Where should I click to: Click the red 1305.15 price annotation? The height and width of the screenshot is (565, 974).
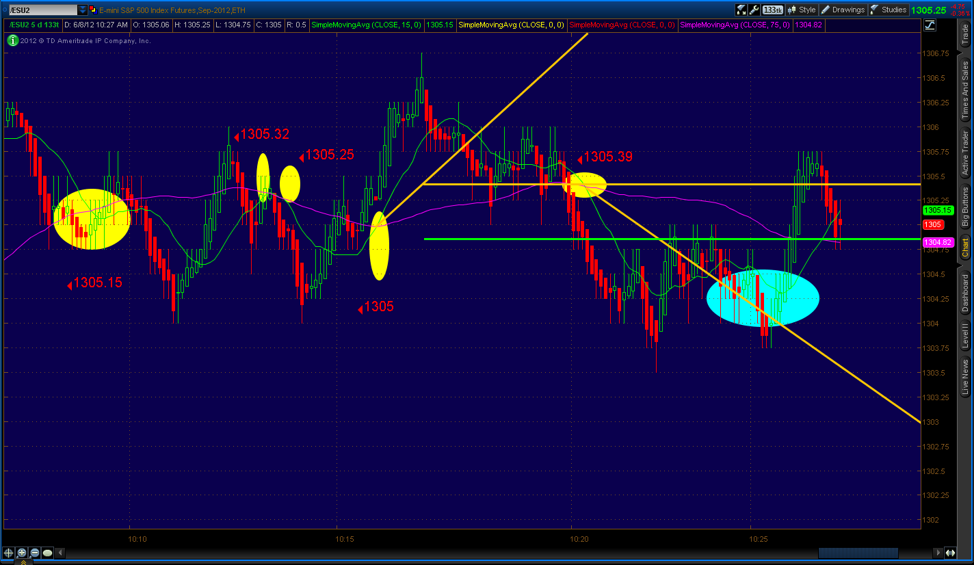pyautogui.click(x=98, y=282)
